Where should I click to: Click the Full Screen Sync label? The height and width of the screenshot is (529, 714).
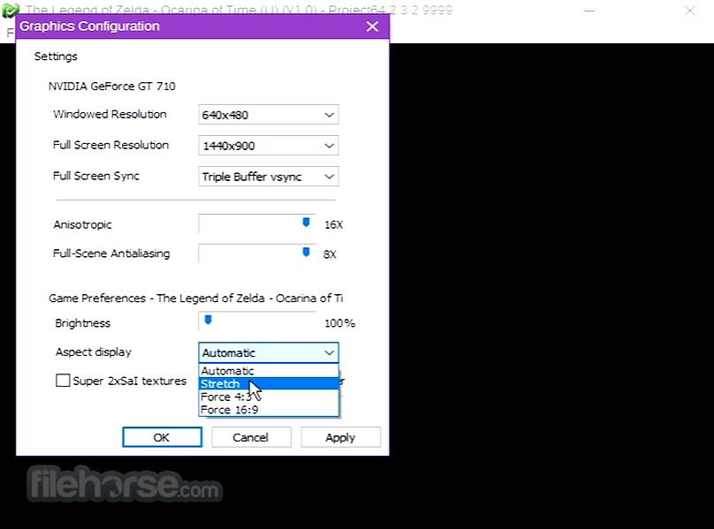[x=96, y=176]
